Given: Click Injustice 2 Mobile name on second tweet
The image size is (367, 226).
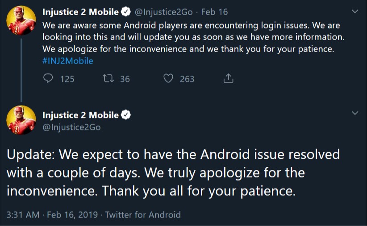Looking at the screenshot, I should pos(80,115).
